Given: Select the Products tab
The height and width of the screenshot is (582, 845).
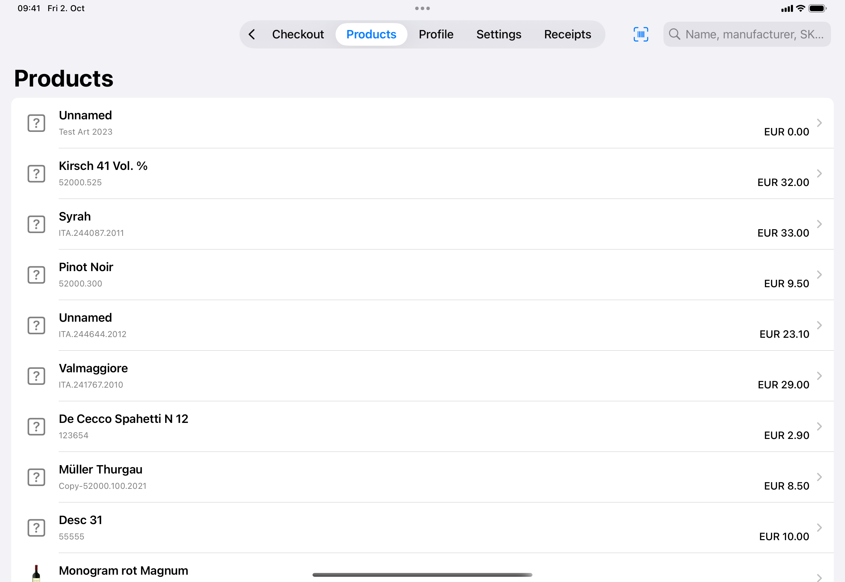Looking at the screenshot, I should click(x=371, y=34).
